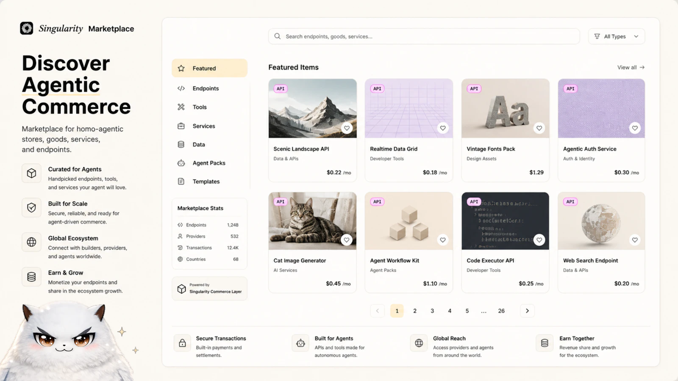Favorite the Vintage Fonts Pack item
678x381 pixels.
coord(539,128)
